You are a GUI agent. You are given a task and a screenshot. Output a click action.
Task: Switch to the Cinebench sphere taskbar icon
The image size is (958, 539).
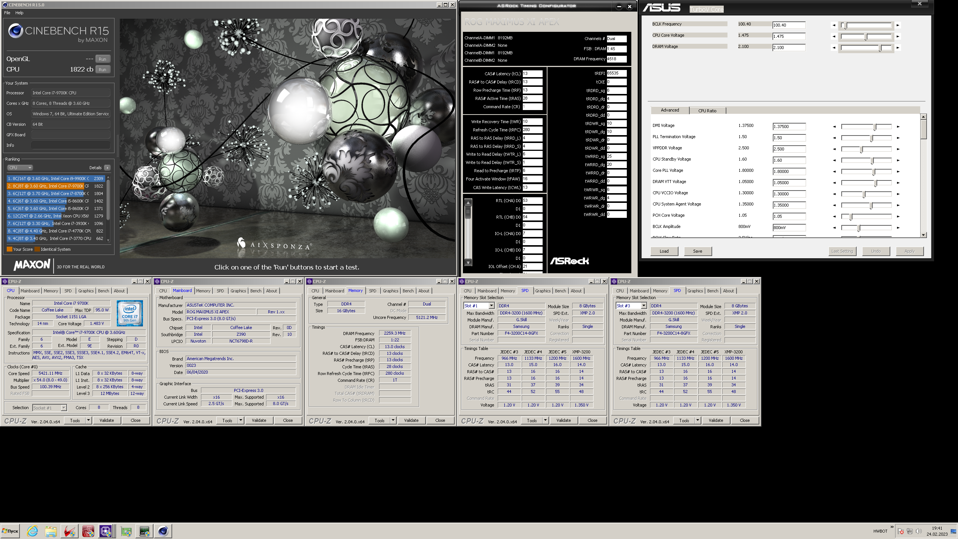point(163,531)
